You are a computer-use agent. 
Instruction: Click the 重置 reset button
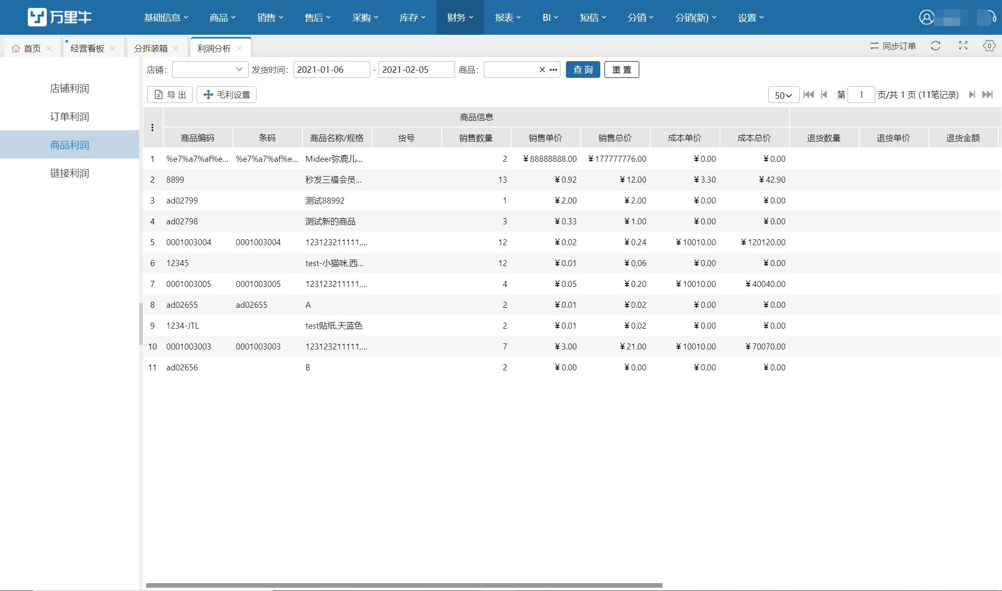tap(622, 70)
